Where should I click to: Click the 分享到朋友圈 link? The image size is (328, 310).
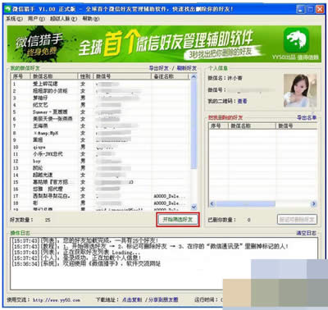163,300
